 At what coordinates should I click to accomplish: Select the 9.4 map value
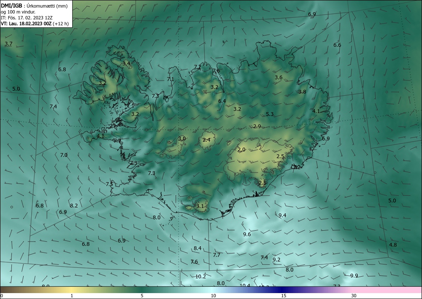[x=282, y=215]
